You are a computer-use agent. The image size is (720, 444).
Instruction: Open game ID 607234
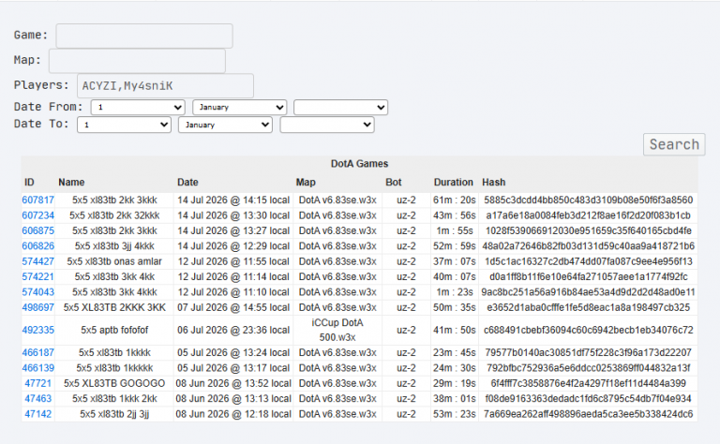(x=38, y=215)
